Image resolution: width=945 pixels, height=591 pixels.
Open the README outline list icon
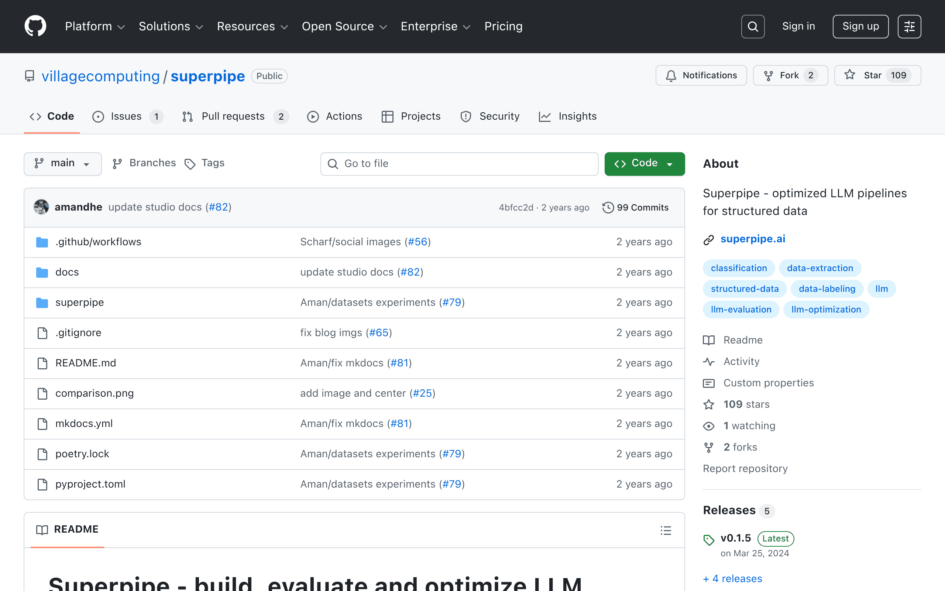coord(666,530)
